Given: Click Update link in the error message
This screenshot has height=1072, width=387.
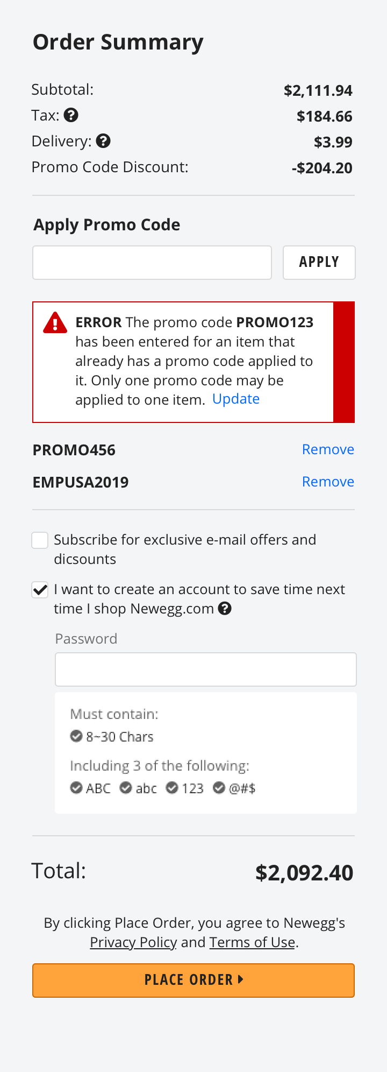Looking at the screenshot, I should [x=236, y=399].
